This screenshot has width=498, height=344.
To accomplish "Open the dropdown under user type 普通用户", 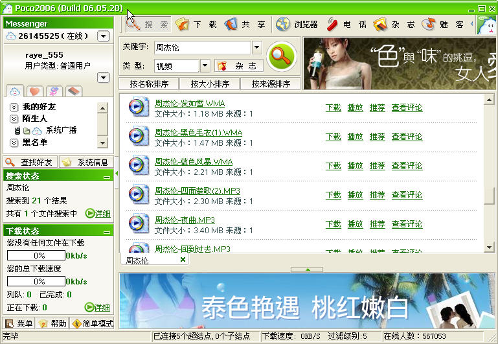I will 103,78.
